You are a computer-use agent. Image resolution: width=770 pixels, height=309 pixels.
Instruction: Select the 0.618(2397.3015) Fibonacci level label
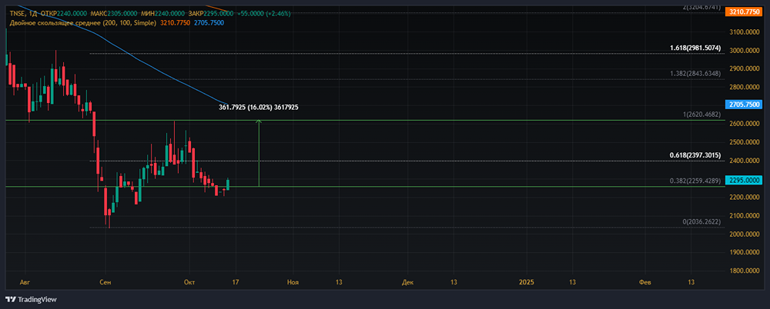[x=695, y=155]
